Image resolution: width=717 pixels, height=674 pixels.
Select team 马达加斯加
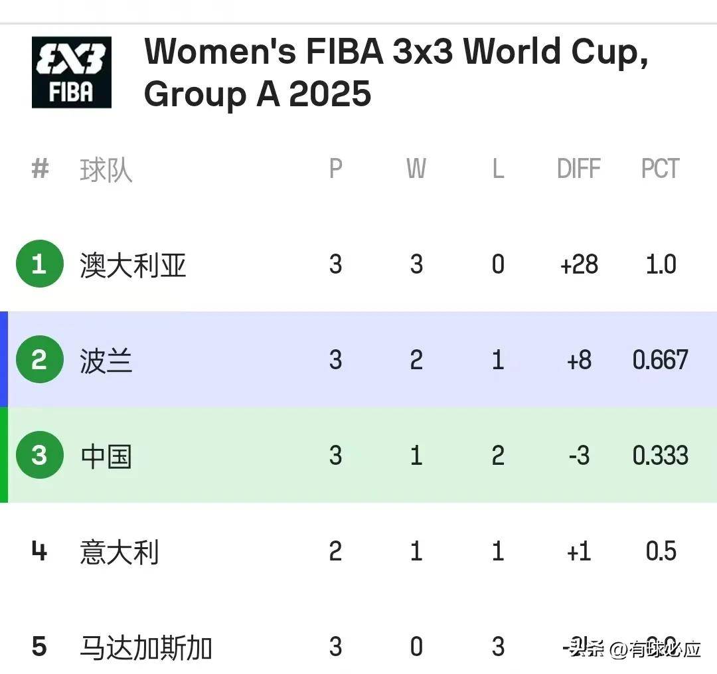tap(146, 648)
